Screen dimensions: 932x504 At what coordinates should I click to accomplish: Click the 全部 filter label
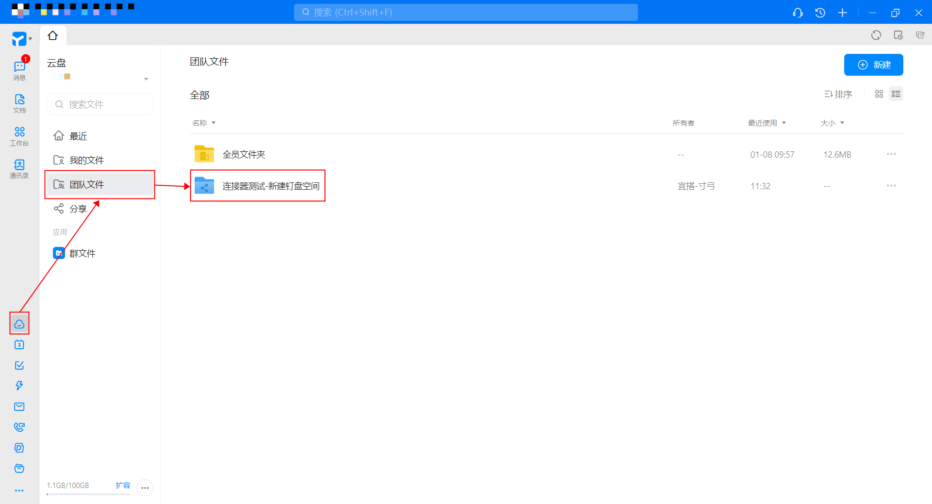point(200,95)
